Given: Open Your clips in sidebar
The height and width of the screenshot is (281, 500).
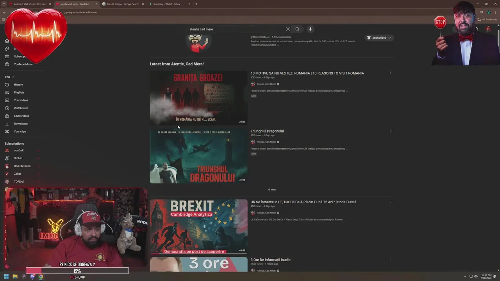Looking at the screenshot, I should click(20, 132).
